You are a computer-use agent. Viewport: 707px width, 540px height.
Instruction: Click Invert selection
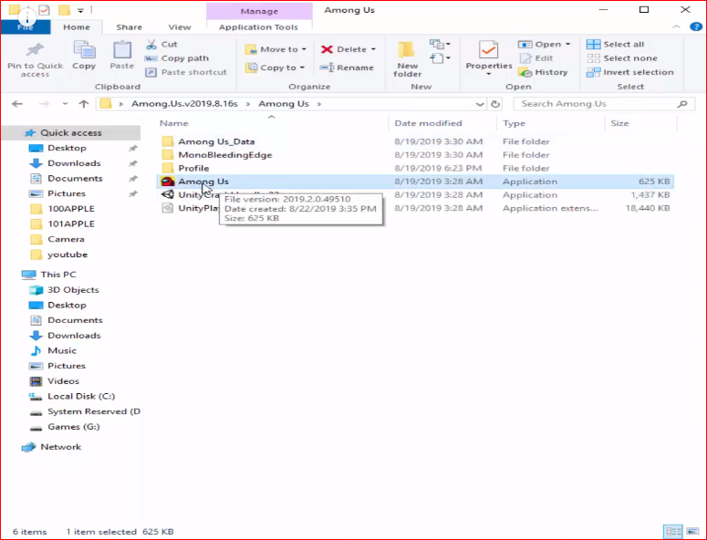point(630,72)
